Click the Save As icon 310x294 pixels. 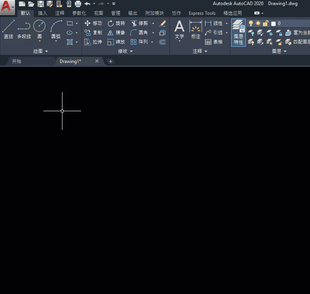50,4
